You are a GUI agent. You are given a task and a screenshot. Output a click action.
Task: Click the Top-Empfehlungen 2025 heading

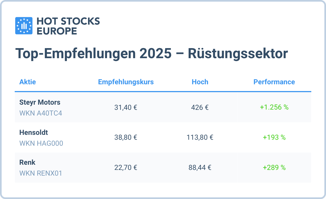tap(151, 53)
